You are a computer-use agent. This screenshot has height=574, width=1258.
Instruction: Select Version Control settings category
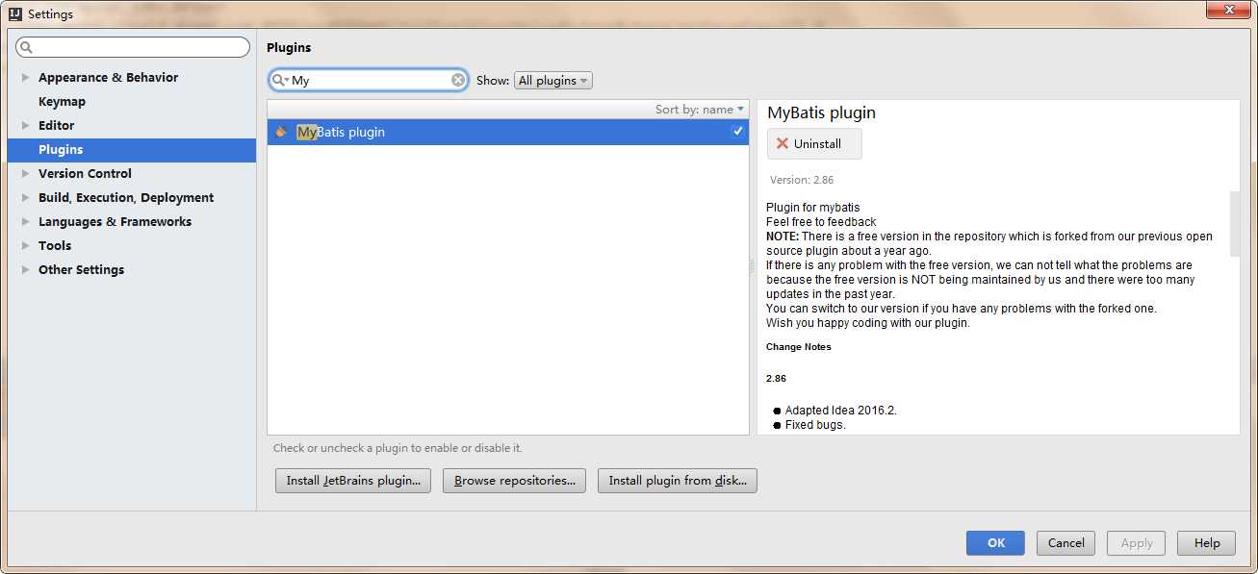[x=85, y=174]
